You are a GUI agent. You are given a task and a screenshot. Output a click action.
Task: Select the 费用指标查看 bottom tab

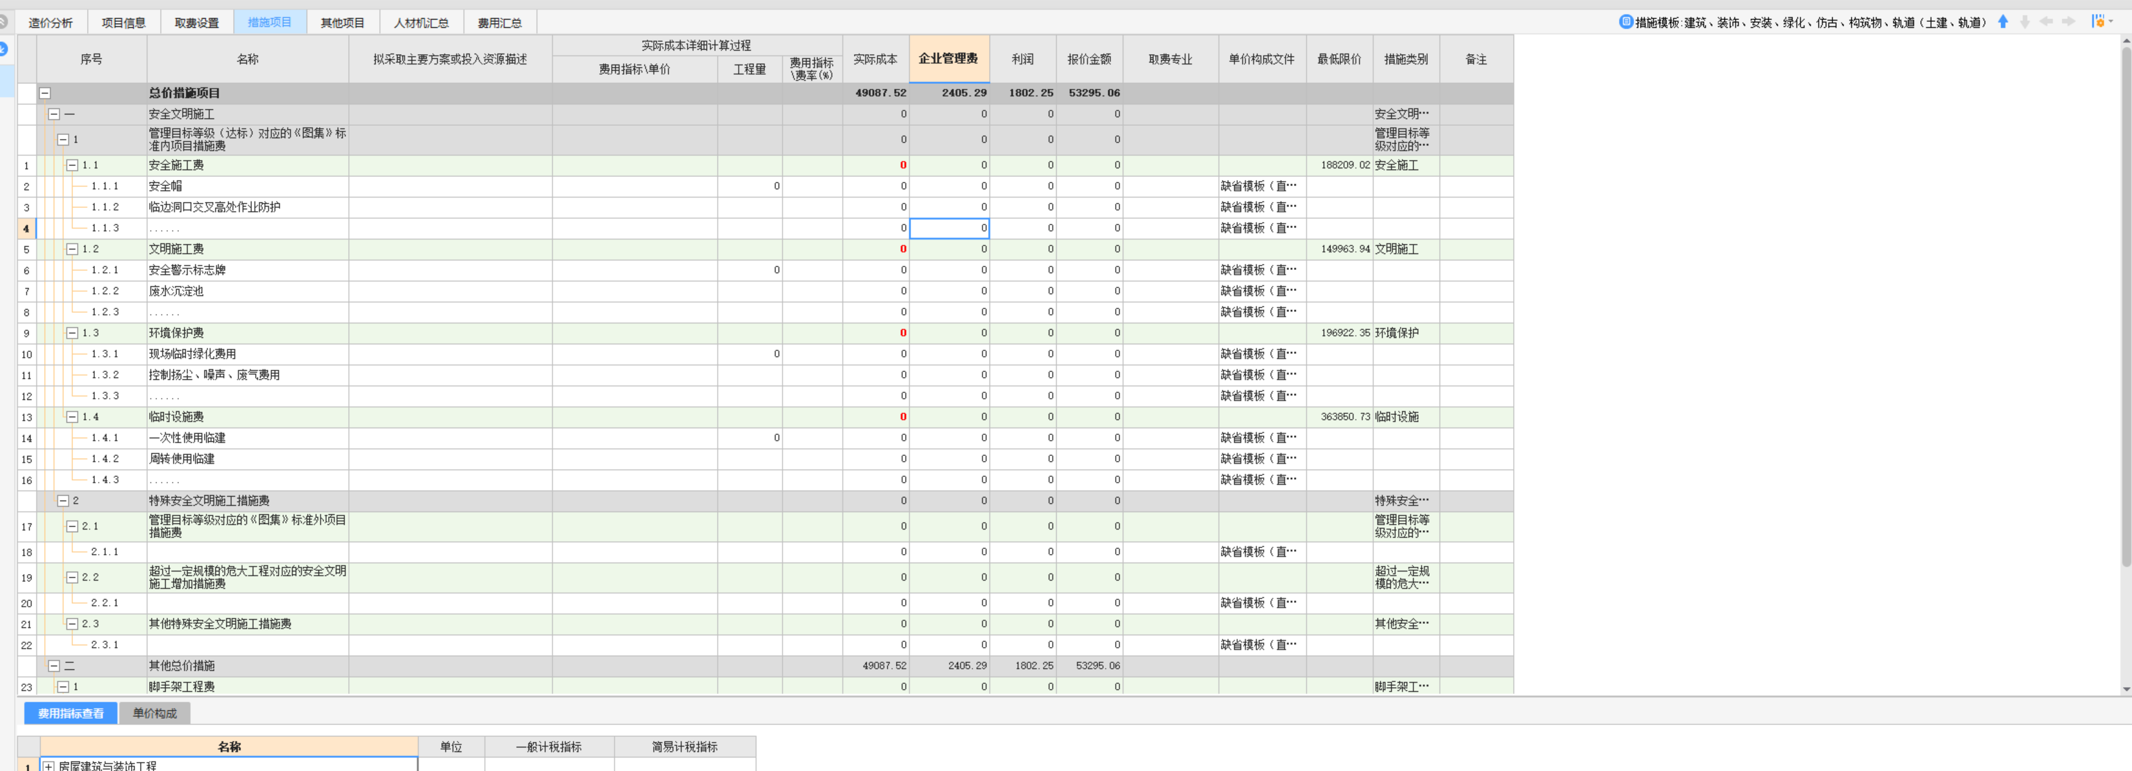pyautogui.click(x=71, y=713)
